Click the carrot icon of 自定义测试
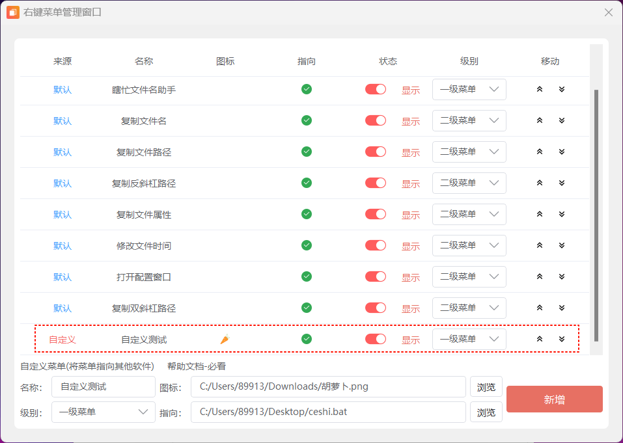Image resolution: width=623 pixels, height=443 pixels. tap(225, 339)
